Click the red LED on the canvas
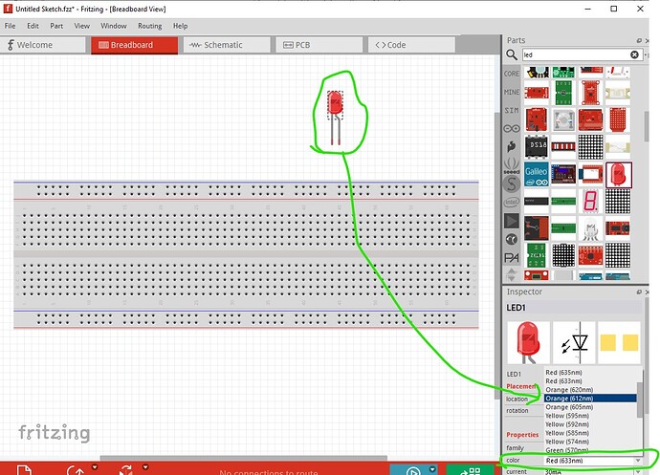Screen dimensions: 660x475 point(335,103)
